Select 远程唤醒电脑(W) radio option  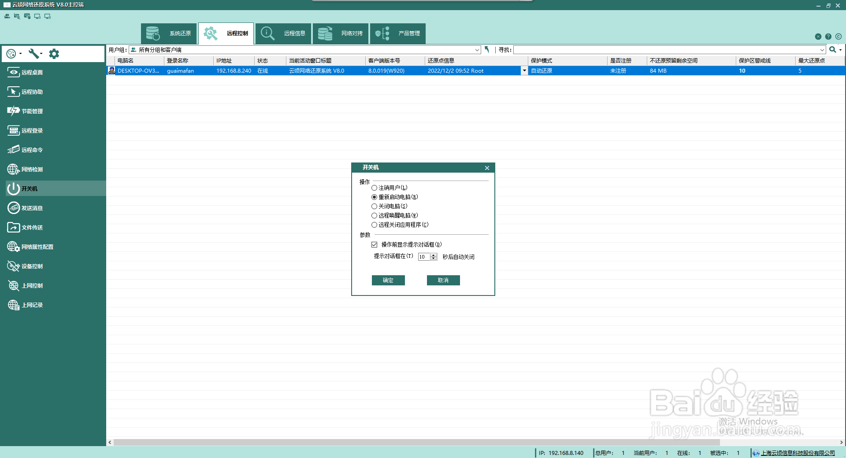pyautogui.click(x=395, y=215)
